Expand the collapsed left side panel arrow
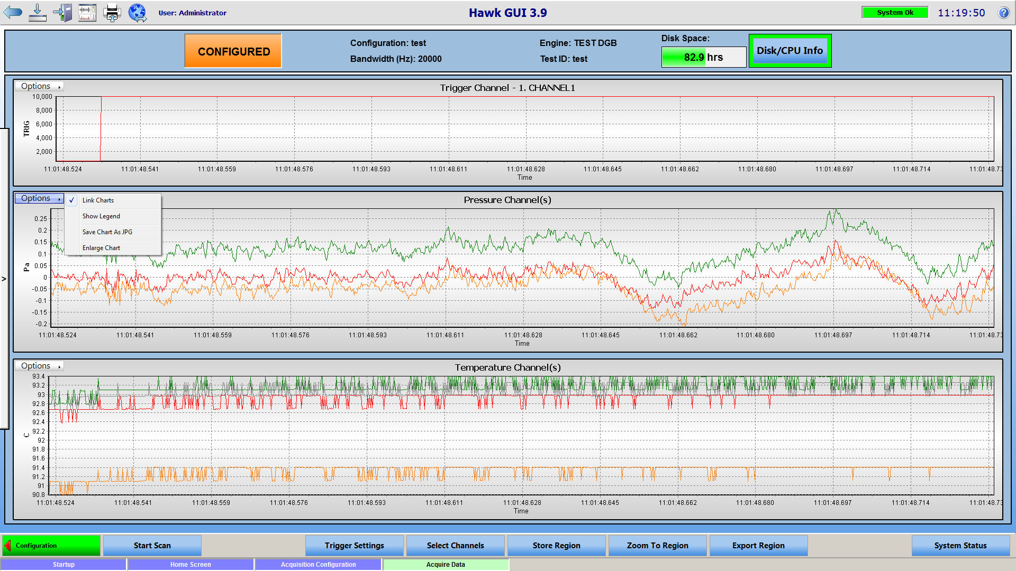Image resolution: width=1016 pixels, height=571 pixels. click(4, 279)
